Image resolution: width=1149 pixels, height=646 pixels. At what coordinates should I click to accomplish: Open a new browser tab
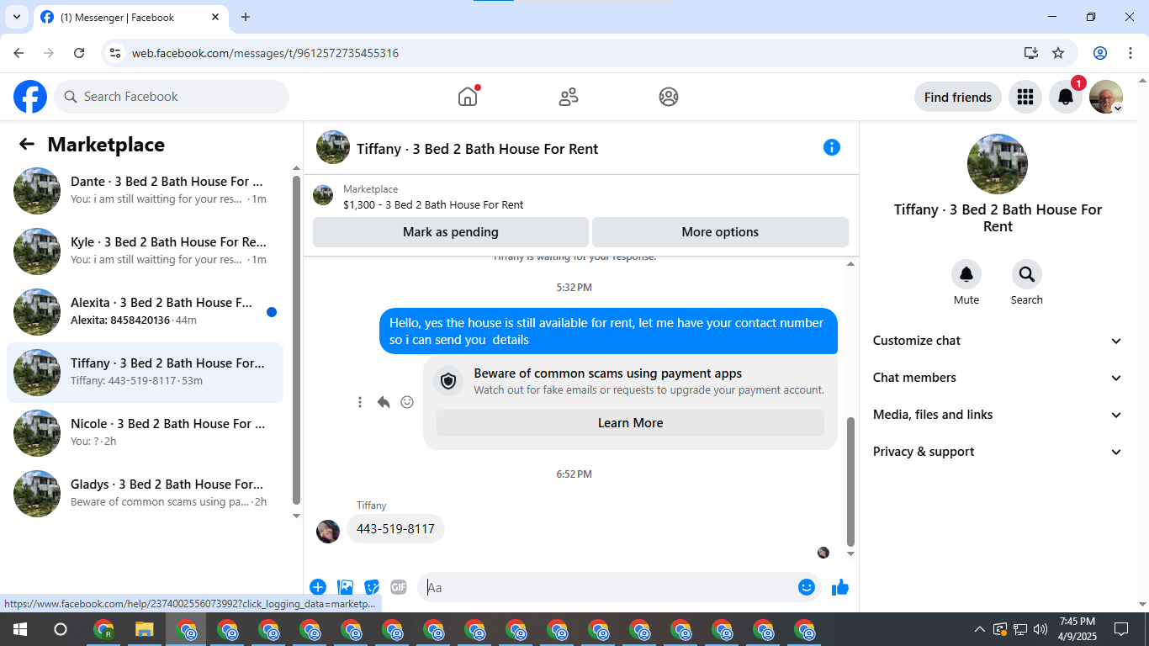click(246, 17)
